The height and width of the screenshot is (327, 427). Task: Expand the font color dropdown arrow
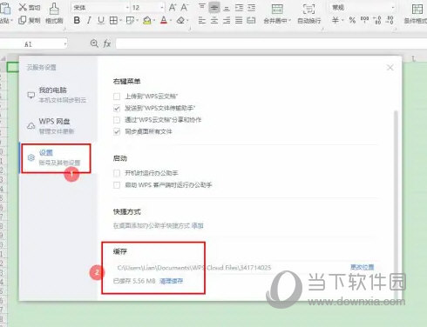(x=171, y=21)
